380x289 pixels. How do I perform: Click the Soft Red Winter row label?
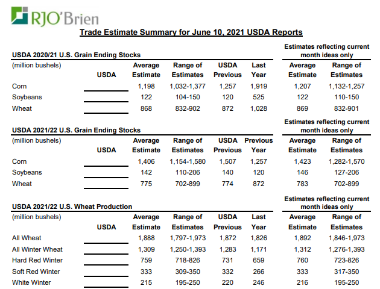click(37, 271)
